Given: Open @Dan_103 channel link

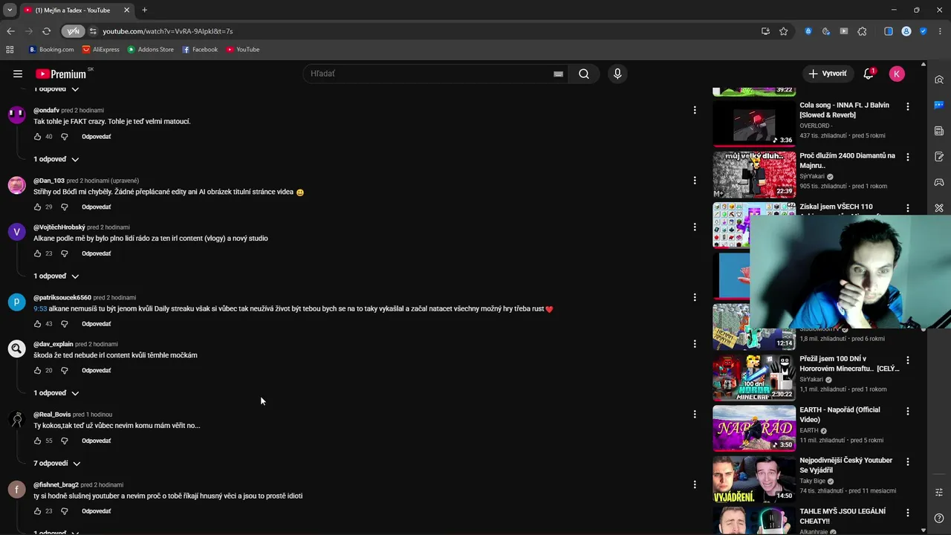Looking at the screenshot, I should pyautogui.click(x=49, y=181).
